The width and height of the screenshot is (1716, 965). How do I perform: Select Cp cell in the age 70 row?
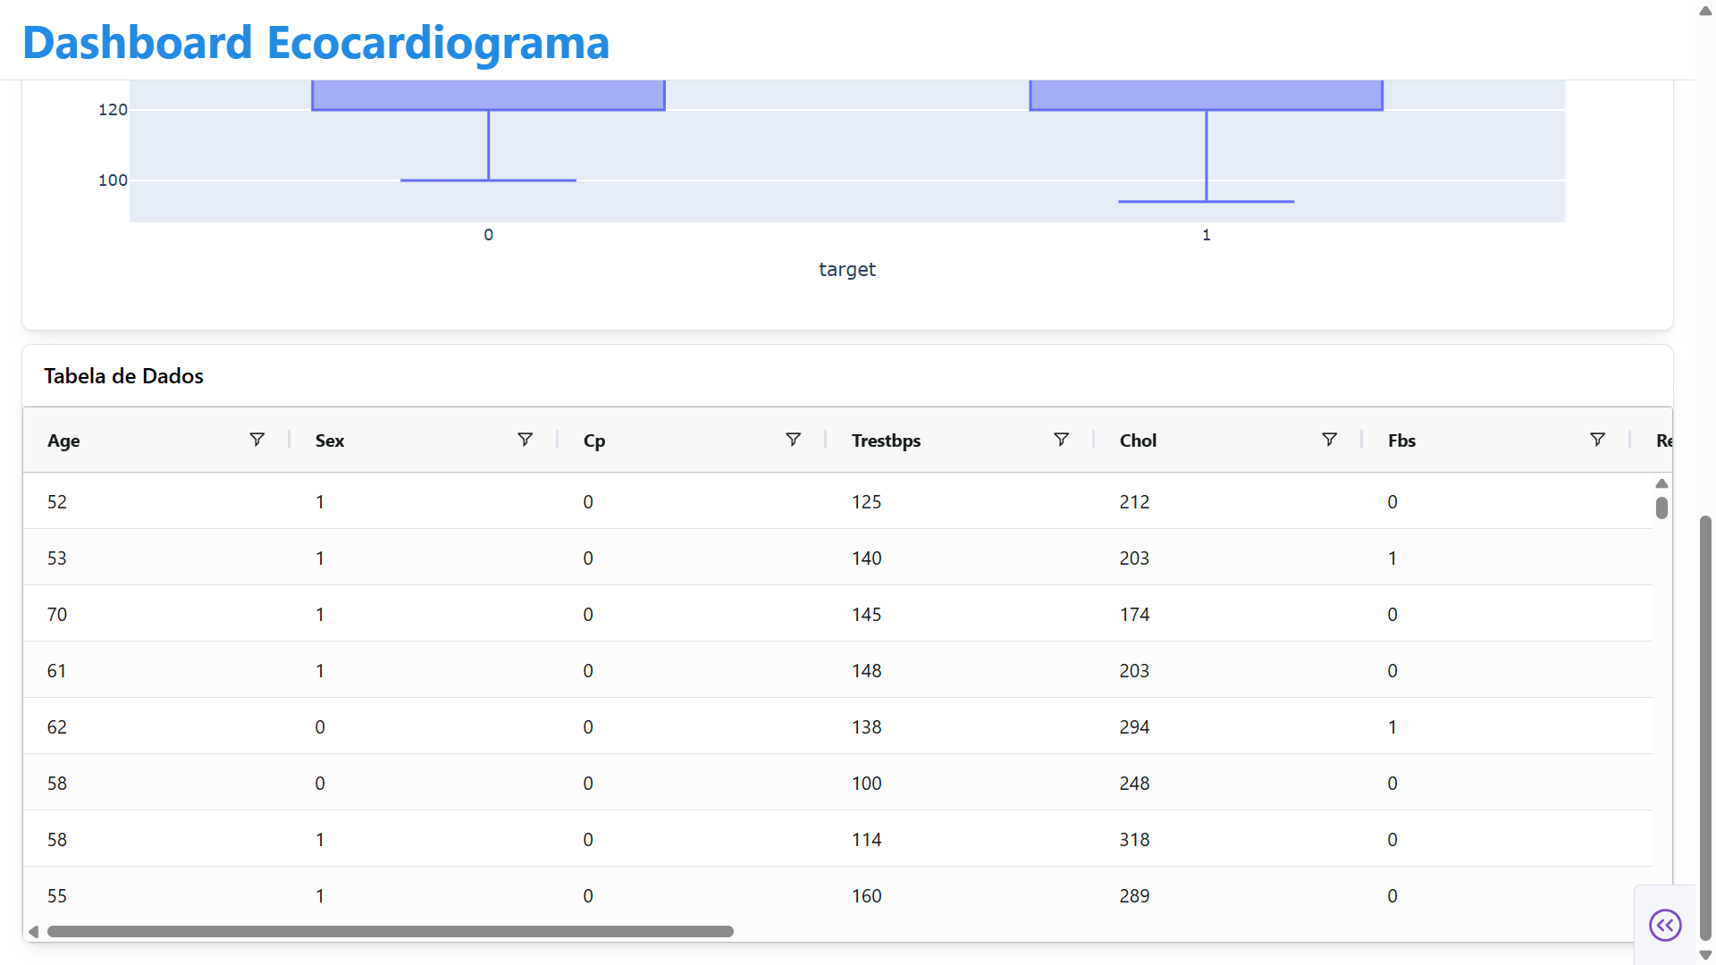click(x=693, y=614)
